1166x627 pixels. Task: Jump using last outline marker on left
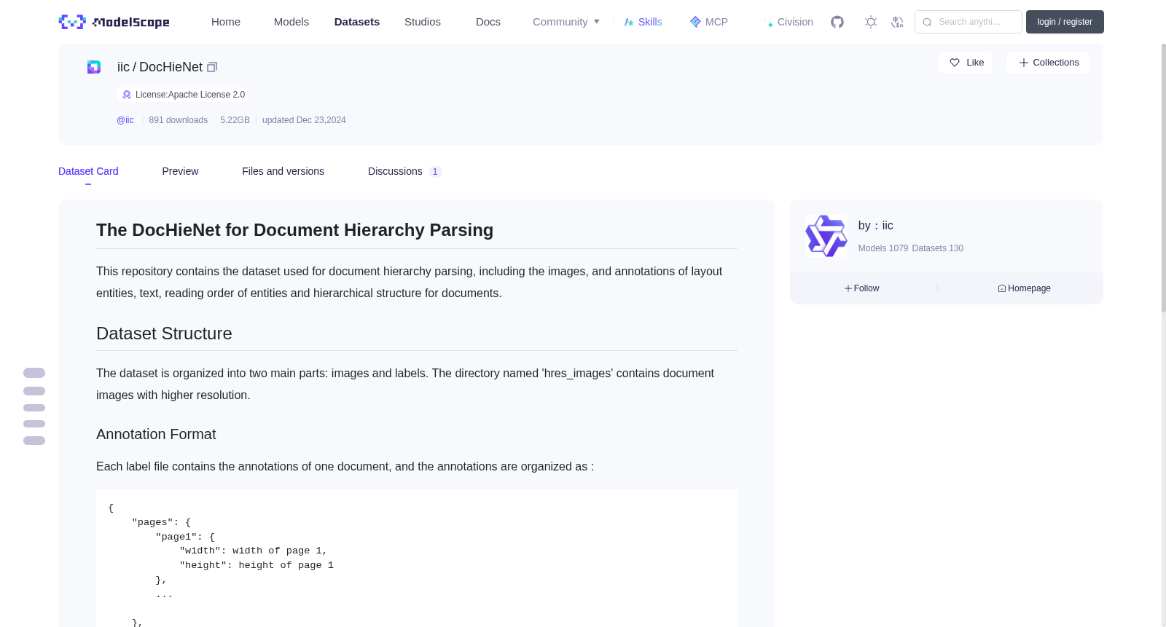[x=34, y=441]
